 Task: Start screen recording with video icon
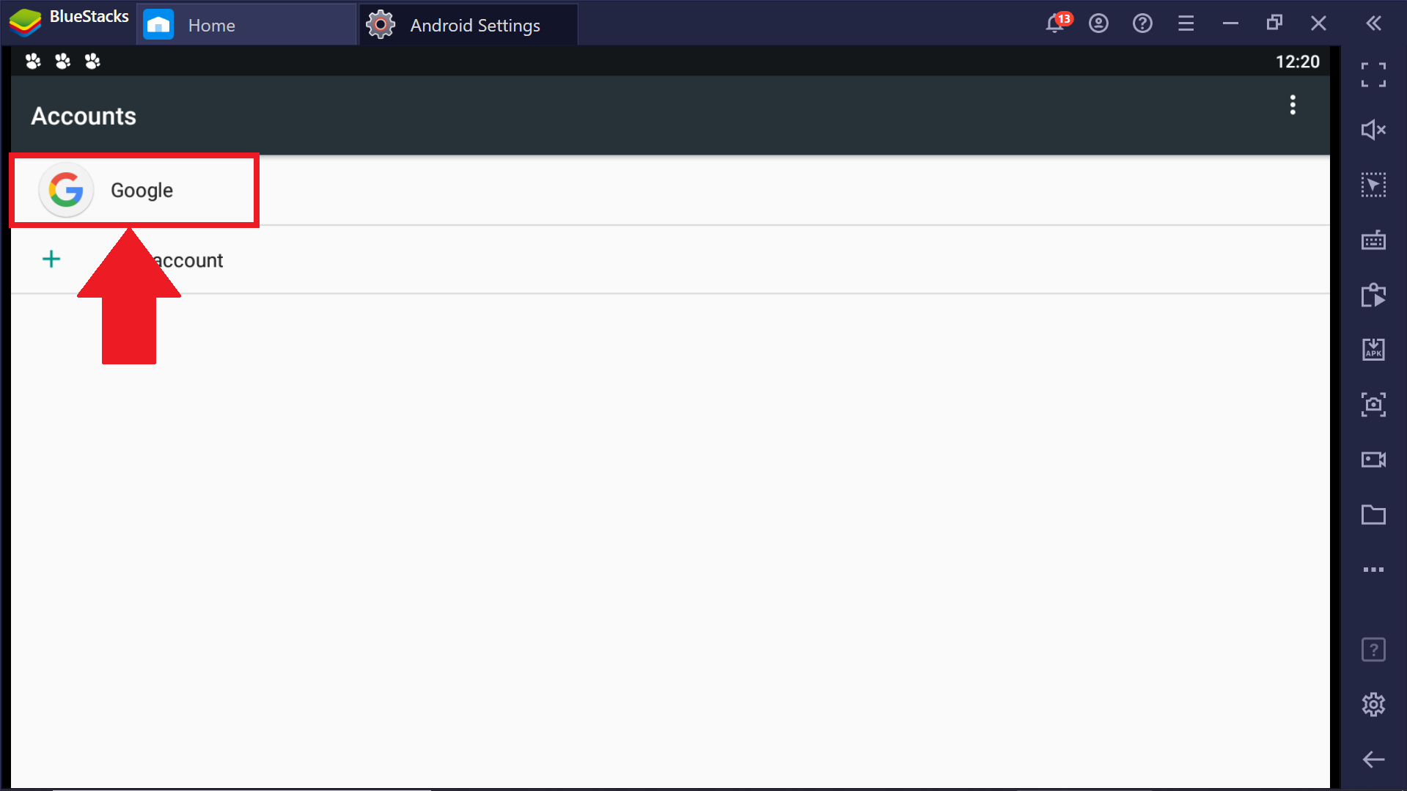click(x=1373, y=460)
